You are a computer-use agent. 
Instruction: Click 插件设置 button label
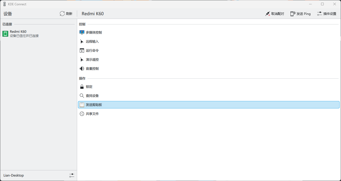330,14
